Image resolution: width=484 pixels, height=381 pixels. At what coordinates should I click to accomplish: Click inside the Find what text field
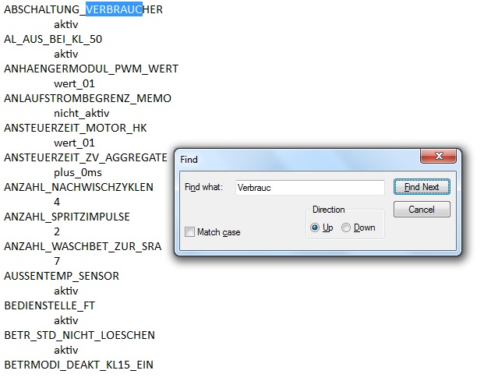tap(309, 188)
